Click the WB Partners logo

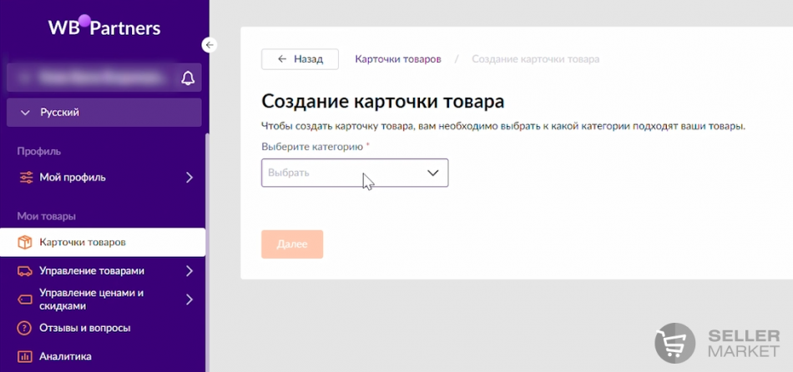[104, 27]
